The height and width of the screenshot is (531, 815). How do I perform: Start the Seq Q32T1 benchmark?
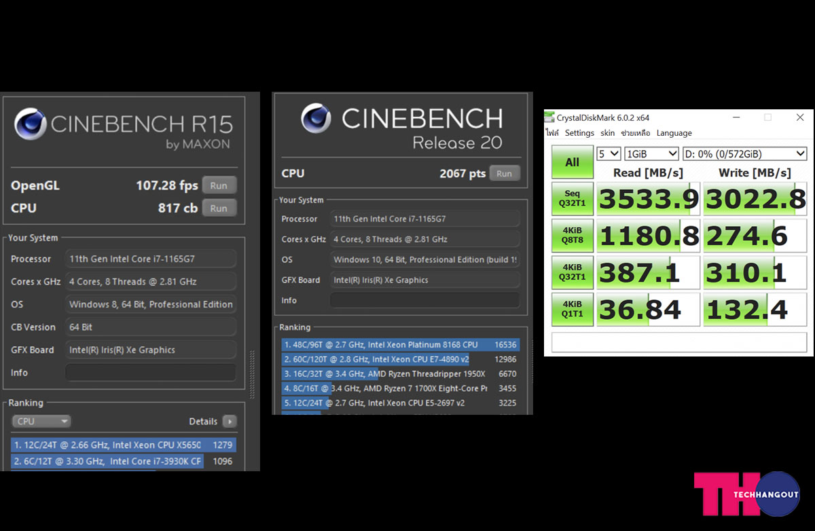pyautogui.click(x=573, y=198)
